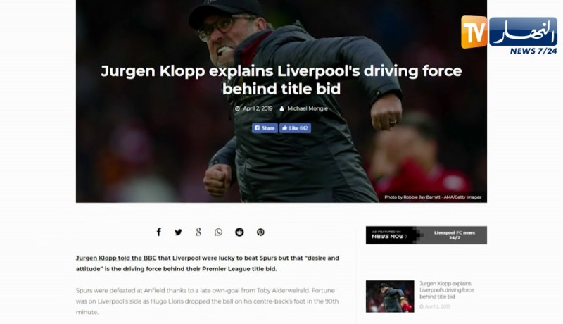The image size is (563, 324).
Task: Open the News Now featured banner
Action: [391, 235]
